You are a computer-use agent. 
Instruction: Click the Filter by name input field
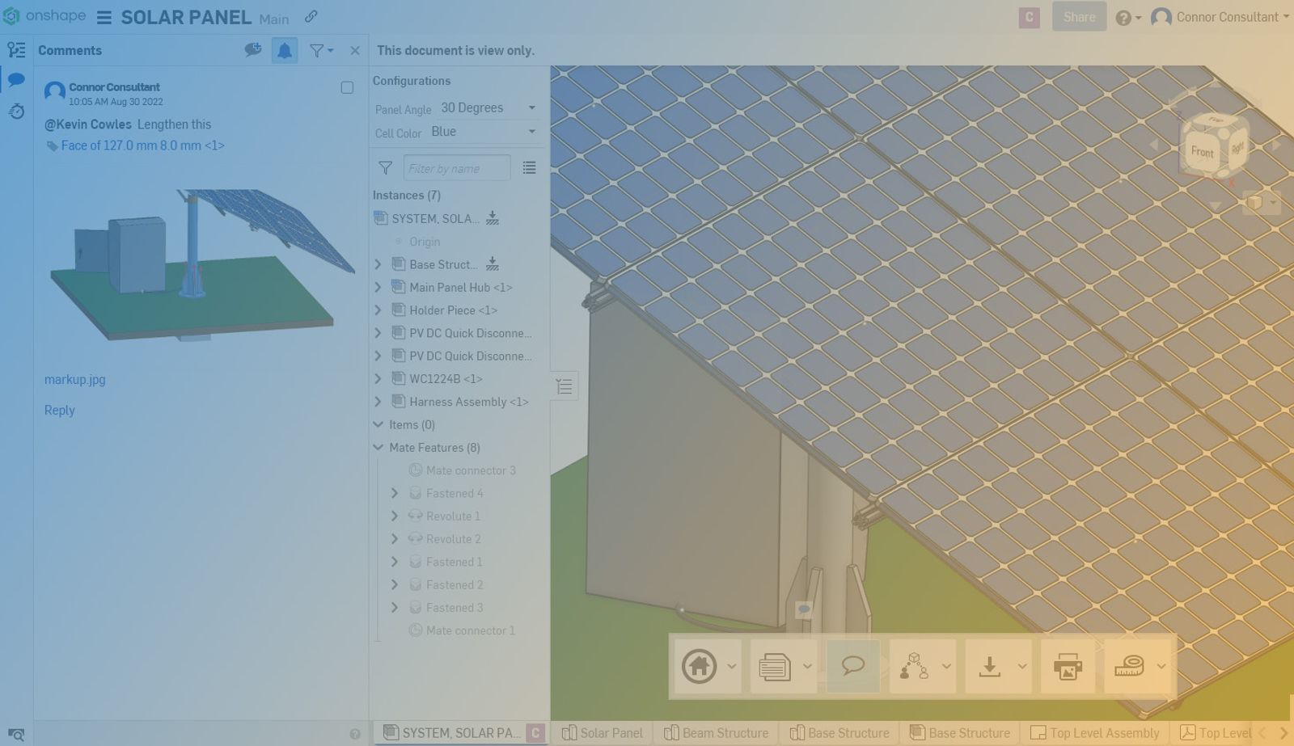(x=456, y=168)
